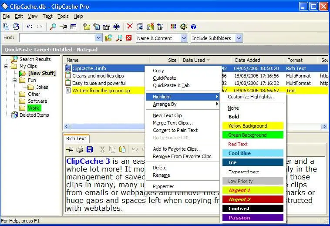Open the Edit menu
The width and height of the screenshot is (330, 226).
19,16
